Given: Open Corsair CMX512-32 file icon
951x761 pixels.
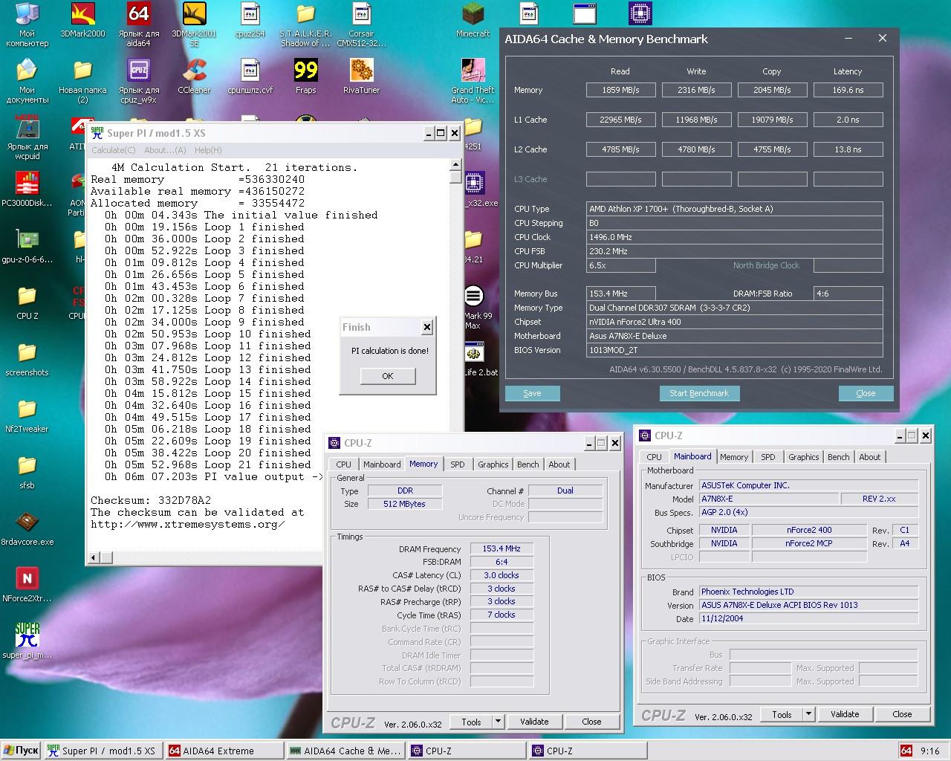Looking at the screenshot, I should [x=361, y=25].
